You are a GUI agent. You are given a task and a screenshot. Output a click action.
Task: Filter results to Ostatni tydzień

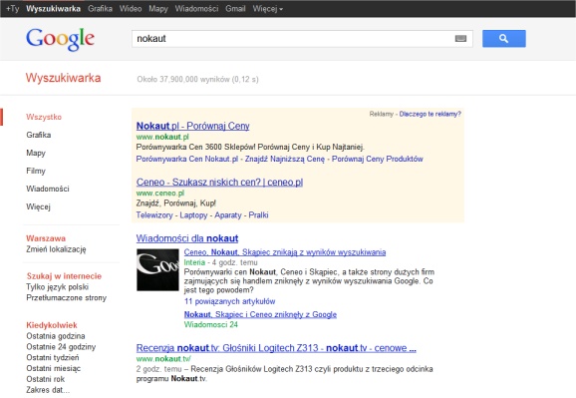point(53,357)
